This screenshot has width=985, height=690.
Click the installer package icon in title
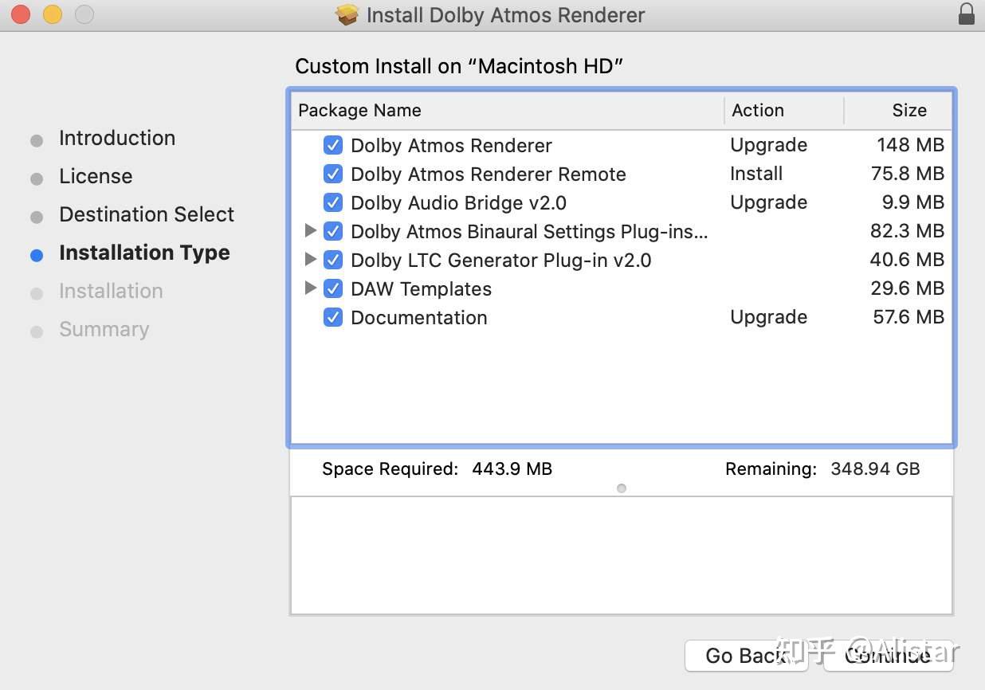(347, 15)
